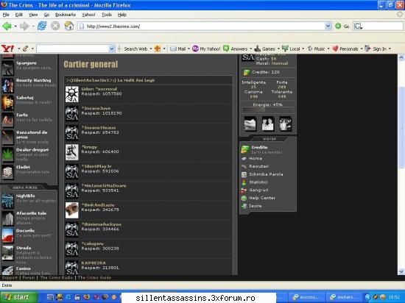
Task: Click the Help Center link
Action: [x=262, y=198]
